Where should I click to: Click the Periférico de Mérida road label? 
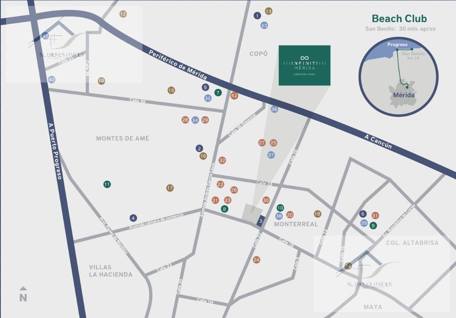pos(178,65)
